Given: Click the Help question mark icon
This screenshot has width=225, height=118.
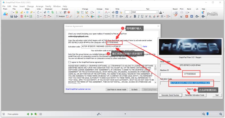Looking at the screenshot, I should click(x=202, y=17).
